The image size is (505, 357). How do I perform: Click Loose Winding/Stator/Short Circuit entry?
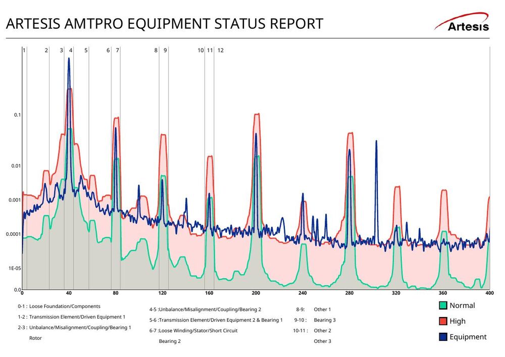[193, 331]
